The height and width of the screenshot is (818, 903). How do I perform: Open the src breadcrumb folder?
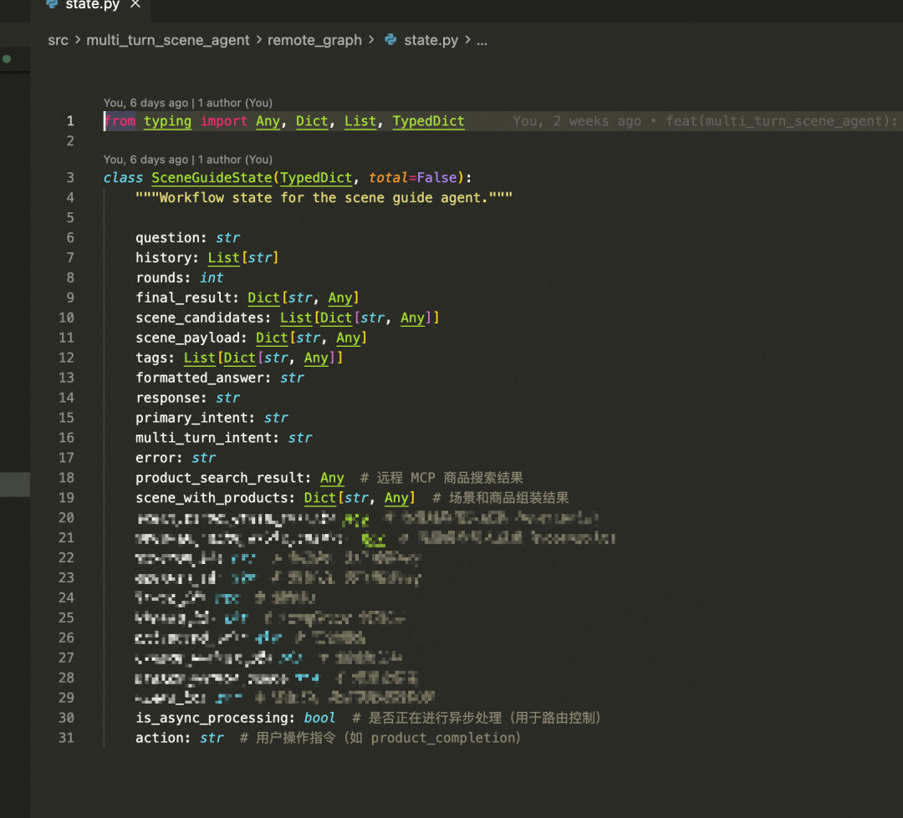[x=58, y=40]
